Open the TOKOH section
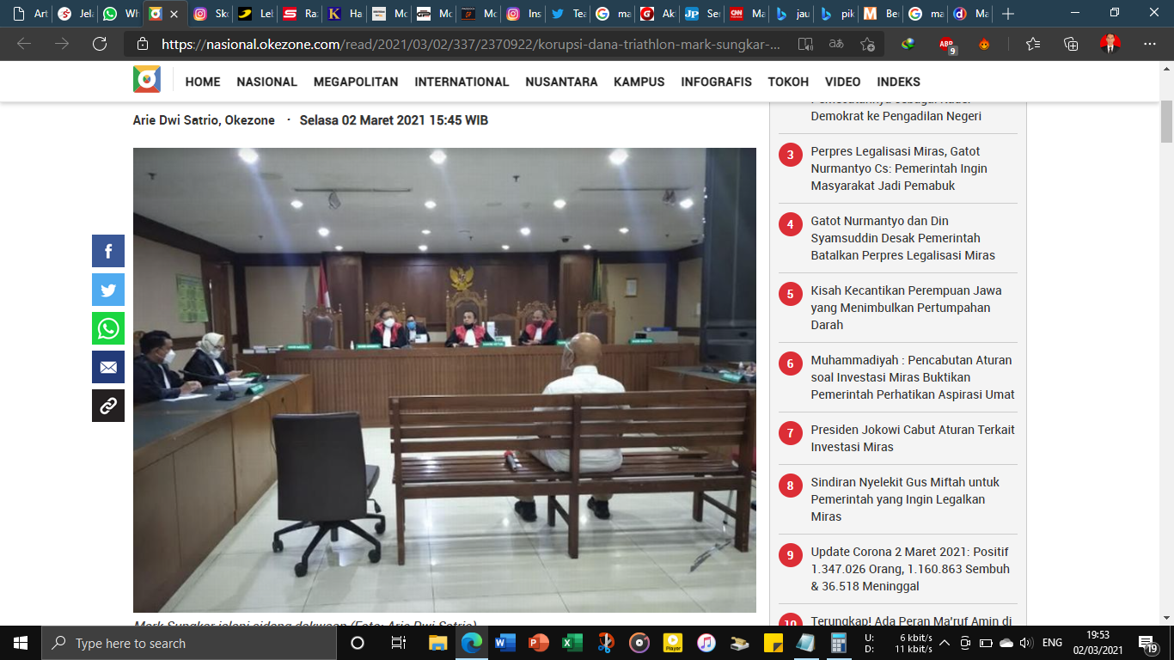This screenshot has width=1174, height=660. 788,82
